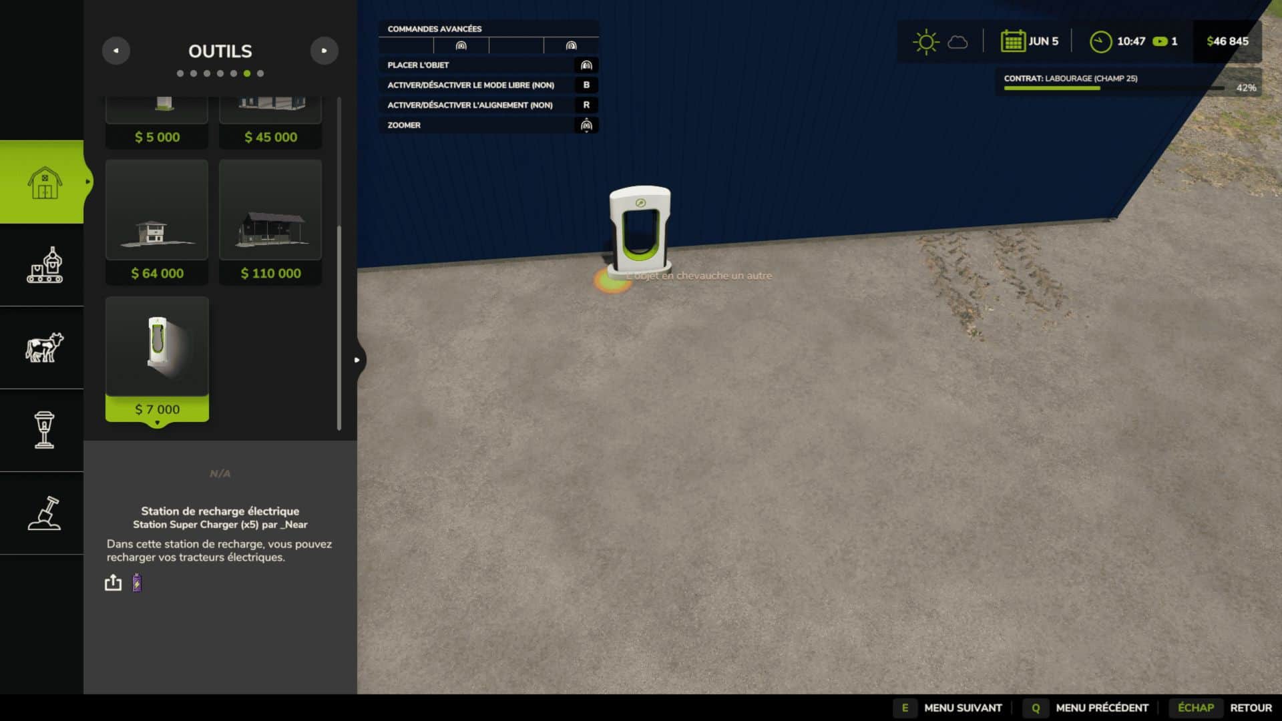Click the share export icon in description

tap(114, 583)
